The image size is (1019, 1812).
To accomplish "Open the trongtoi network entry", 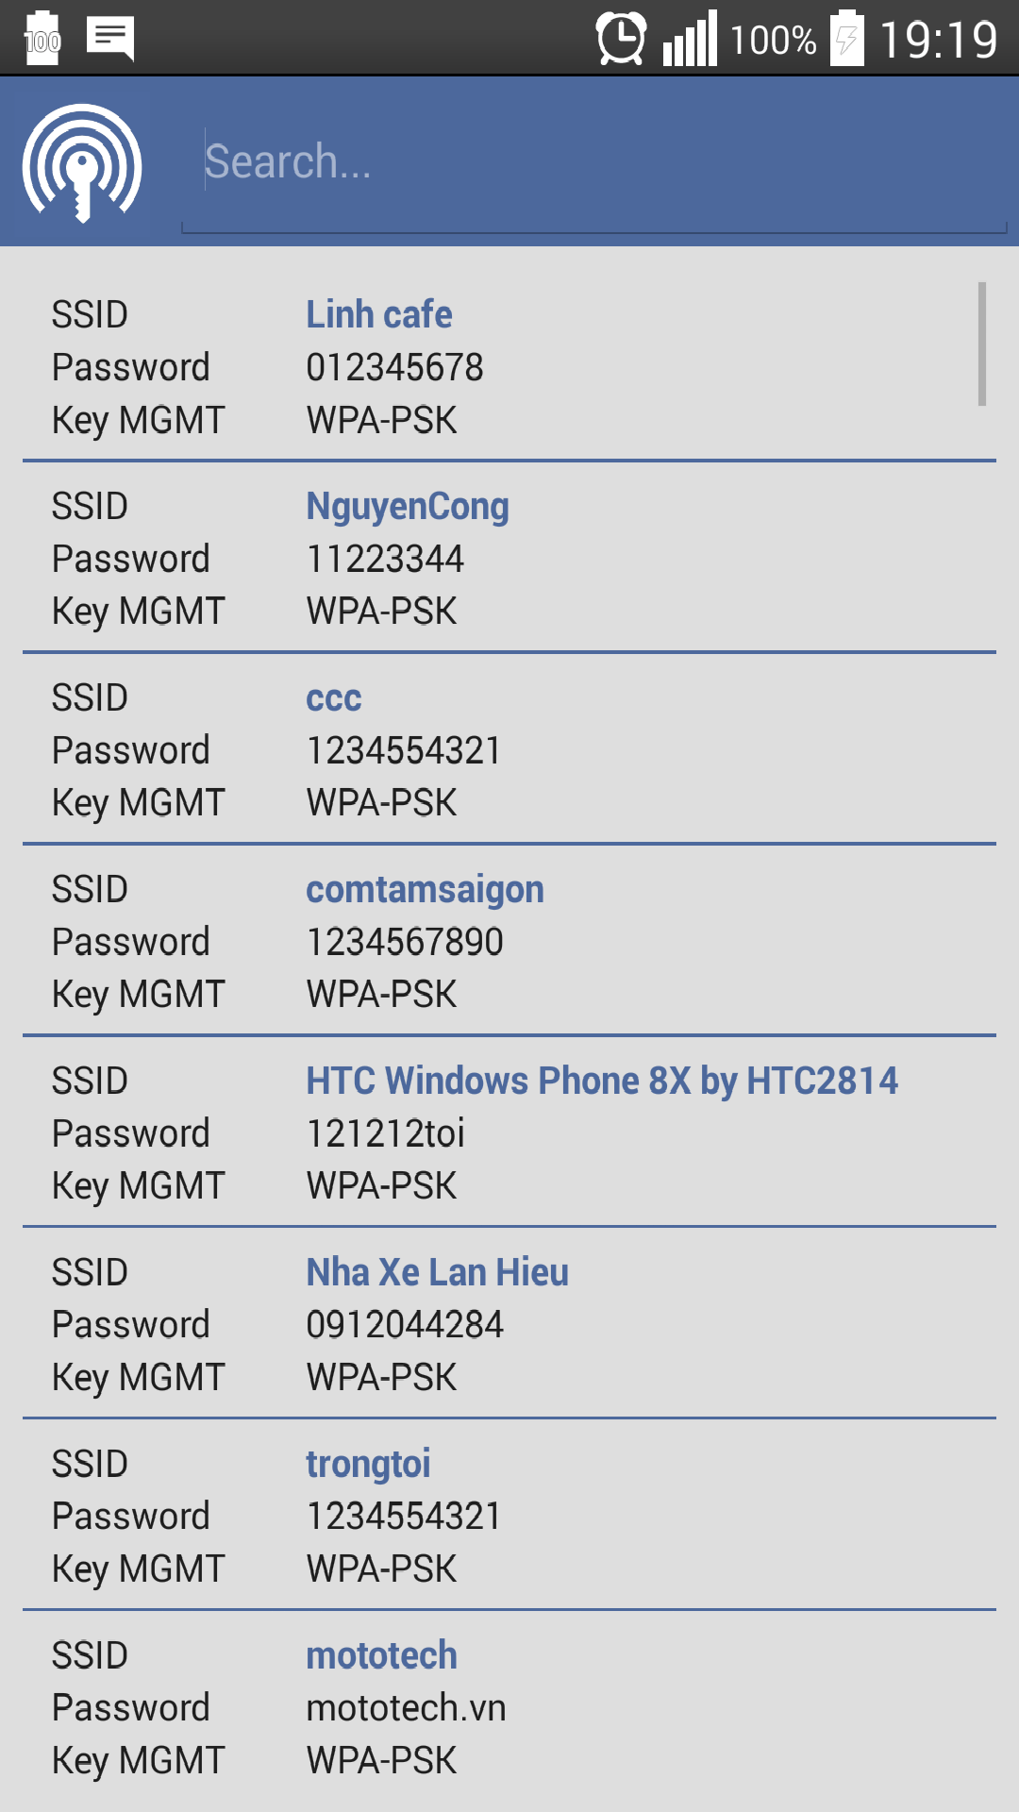I will pyautogui.click(x=368, y=1464).
